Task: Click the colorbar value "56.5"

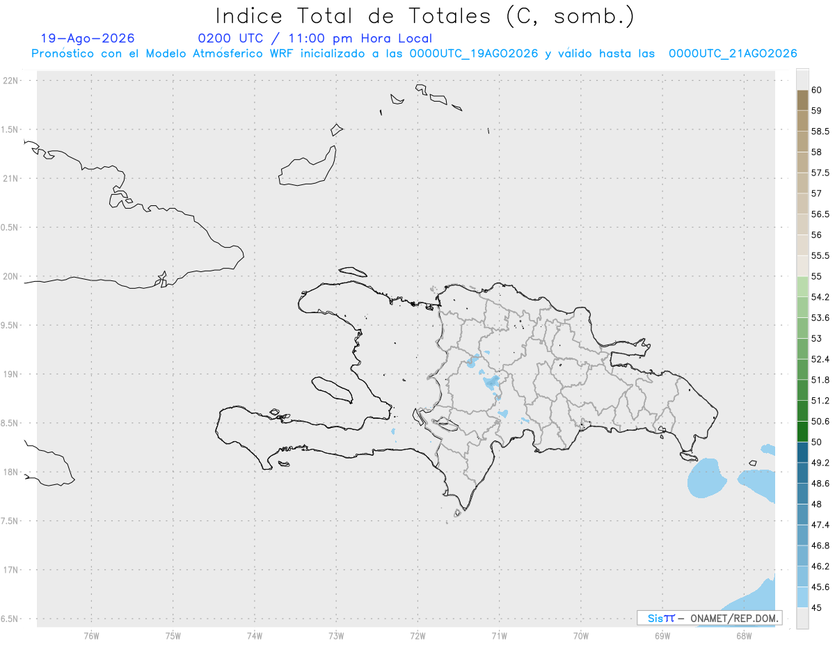Action: point(820,214)
